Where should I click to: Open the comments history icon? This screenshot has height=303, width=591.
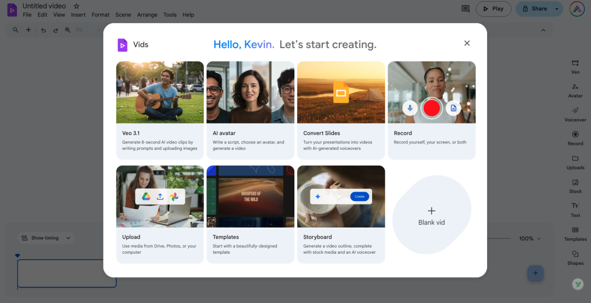click(x=466, y=9)
